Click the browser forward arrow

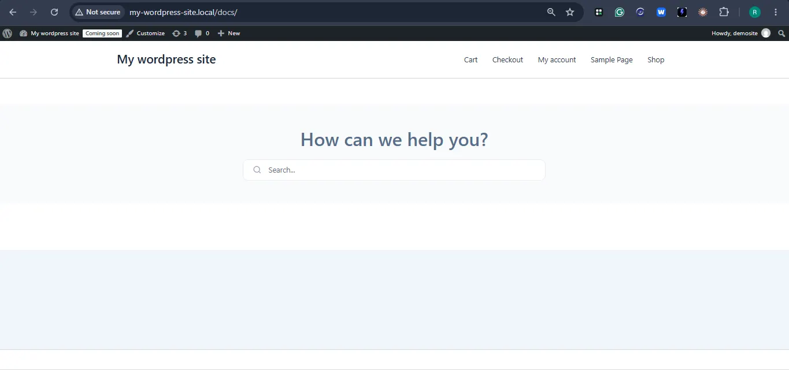[34, 12]
